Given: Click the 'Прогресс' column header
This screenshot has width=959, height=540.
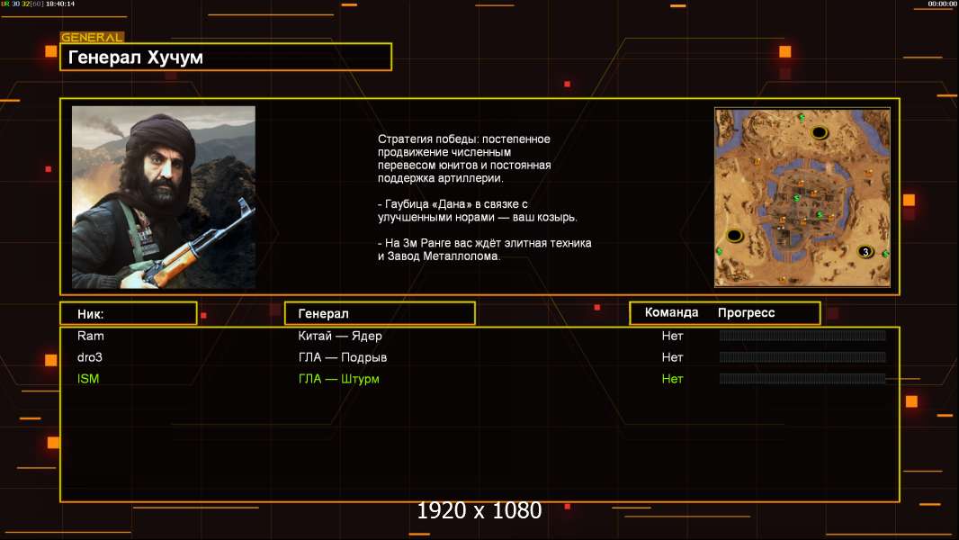Looking at the screenshot, I should [746, 313].
